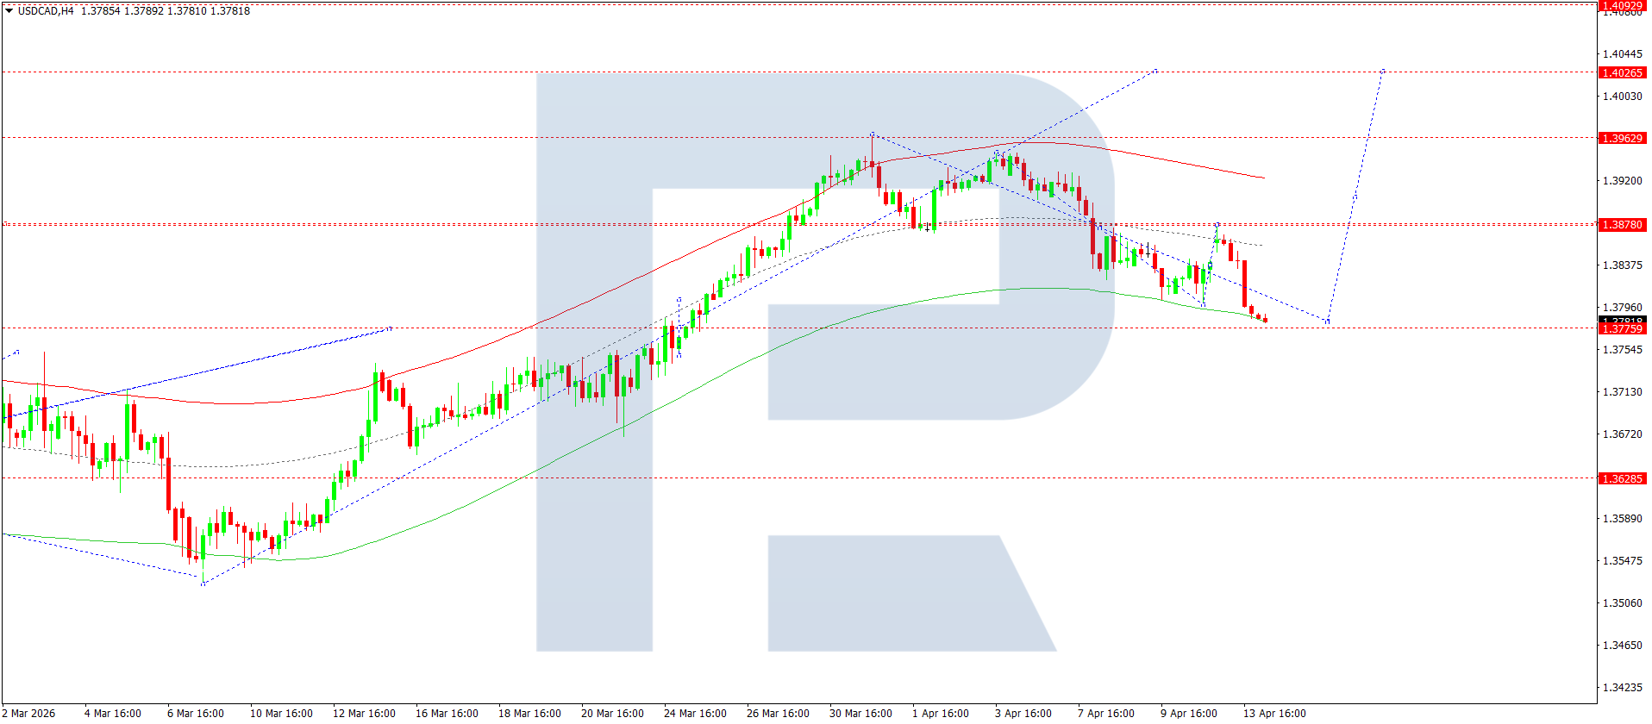Click the 2 Mar 2026 date label

coord(29,713)
